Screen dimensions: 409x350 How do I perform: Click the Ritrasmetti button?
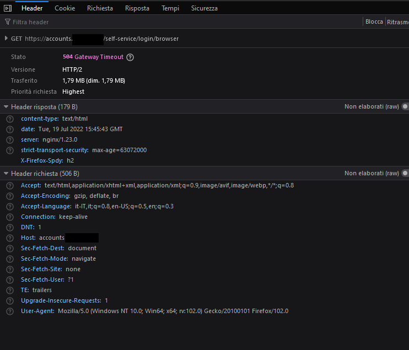(x=397, y=22)
